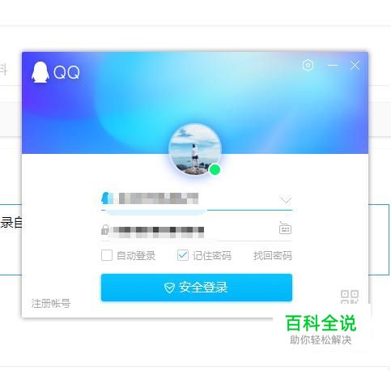Image resolution: width=391 pixels, height=371 pixels.
Task: Minimize the QQ login window
Action: click(x=333, y=66)
